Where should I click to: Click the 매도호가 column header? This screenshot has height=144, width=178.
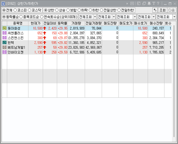126,23
